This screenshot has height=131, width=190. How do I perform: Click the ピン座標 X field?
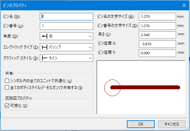pos(157,44)
